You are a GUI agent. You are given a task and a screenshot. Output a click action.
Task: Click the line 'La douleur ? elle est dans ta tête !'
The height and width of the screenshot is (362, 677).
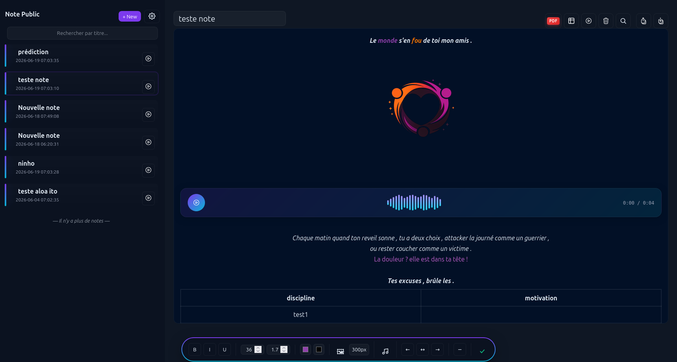tap(421, 259)
